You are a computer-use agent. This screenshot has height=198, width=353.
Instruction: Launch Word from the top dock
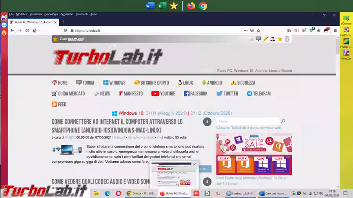coord(150,6)
